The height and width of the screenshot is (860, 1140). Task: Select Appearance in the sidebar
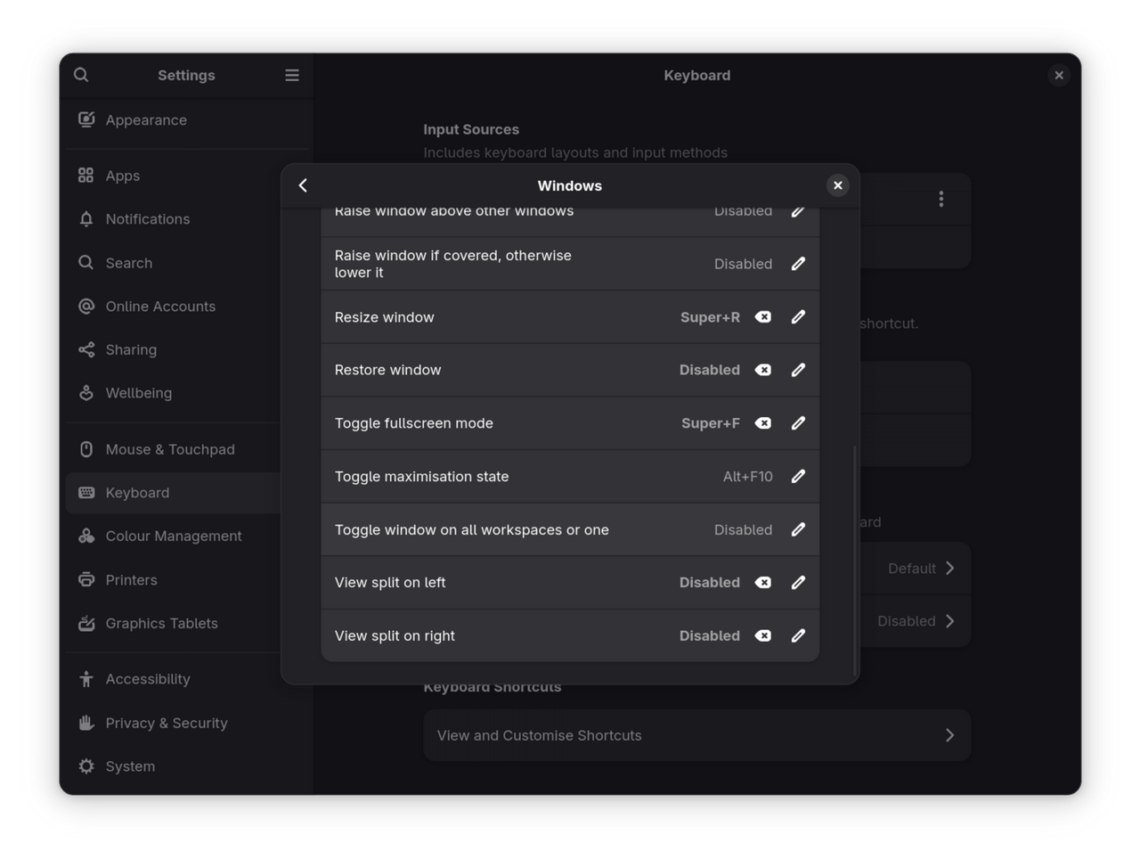click(x=146, y=120)
